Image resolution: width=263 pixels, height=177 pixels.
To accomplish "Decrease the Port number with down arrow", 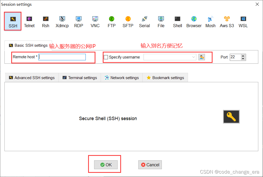I will tap(243, 59).
